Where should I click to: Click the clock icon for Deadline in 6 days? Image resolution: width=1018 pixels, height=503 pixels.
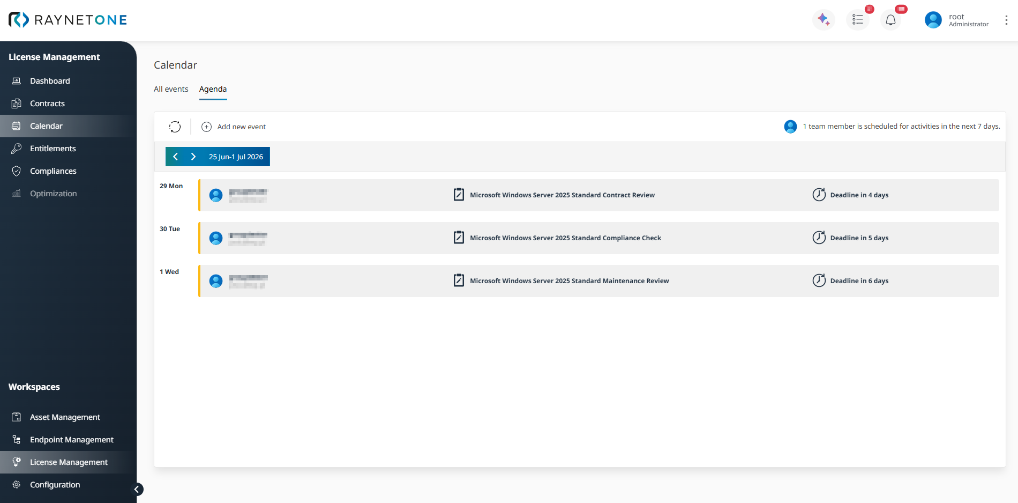819,280
